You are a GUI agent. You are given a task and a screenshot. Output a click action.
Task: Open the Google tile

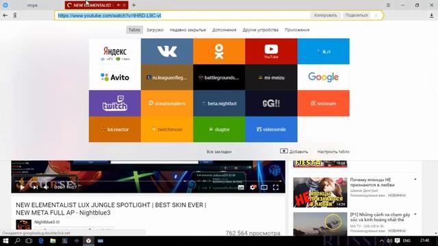point(324,77)
